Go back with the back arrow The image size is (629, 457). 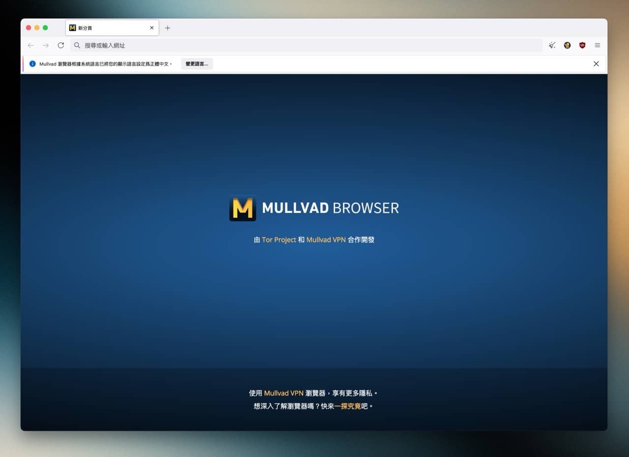30,45
